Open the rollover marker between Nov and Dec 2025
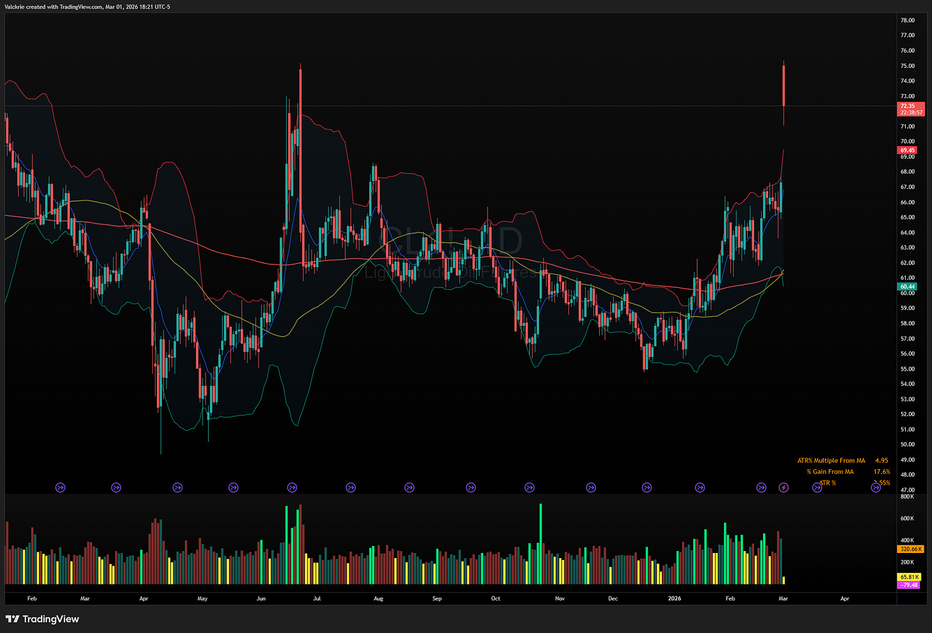The image size is (932, 633). click(591, 488)
